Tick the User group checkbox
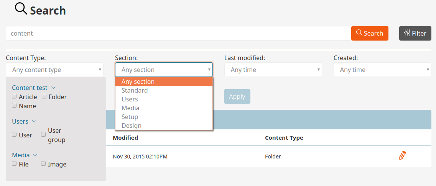Image resolution: width=436 pixels, height=186 pixels. point(43,135)
